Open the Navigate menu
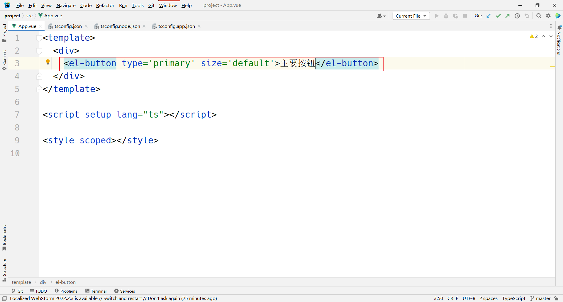563x302 pixels. tap(66, 5)
